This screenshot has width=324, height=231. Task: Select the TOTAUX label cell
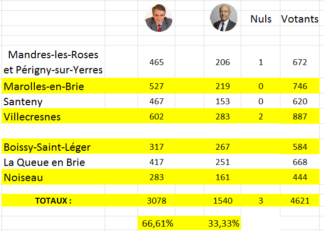[53, 201]
